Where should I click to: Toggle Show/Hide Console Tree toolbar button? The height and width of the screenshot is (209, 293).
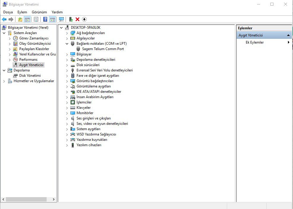27,20
